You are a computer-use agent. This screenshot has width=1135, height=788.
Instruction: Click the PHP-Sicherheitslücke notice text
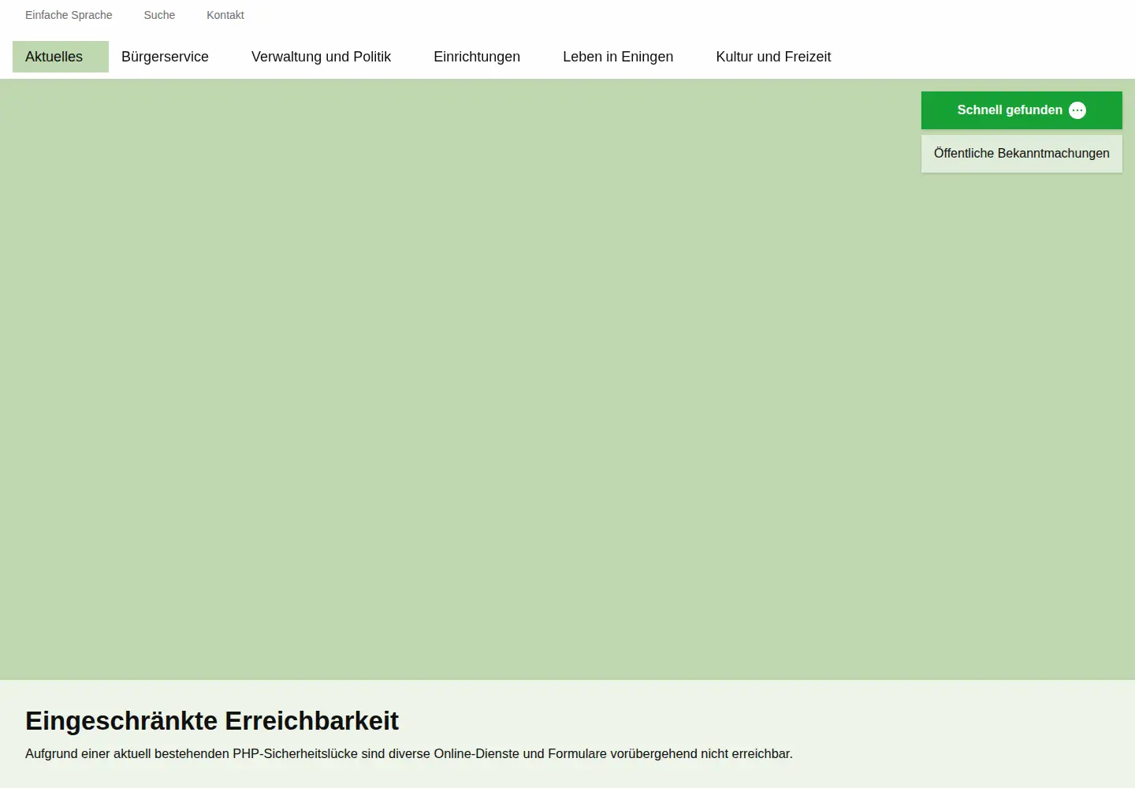click(x=409, y=753)
